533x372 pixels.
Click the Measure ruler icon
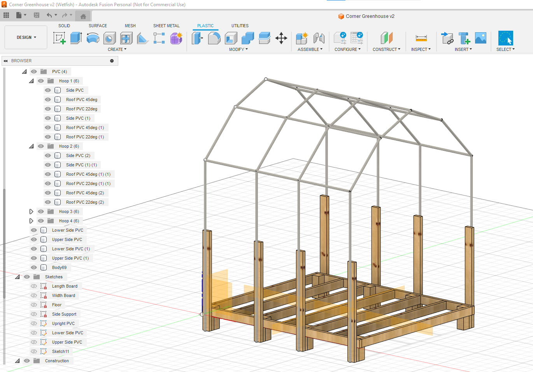(x=421, y=38)
